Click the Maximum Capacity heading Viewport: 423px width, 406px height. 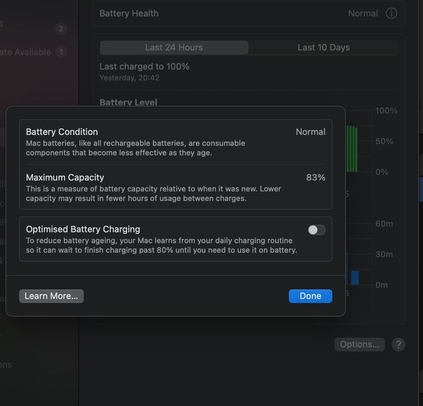click(x=65, y=177)
